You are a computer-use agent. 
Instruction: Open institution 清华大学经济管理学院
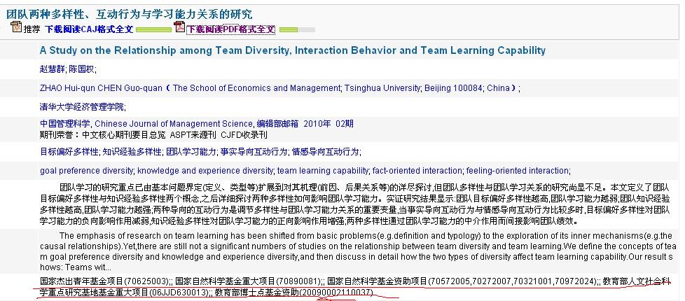point(82,106)
